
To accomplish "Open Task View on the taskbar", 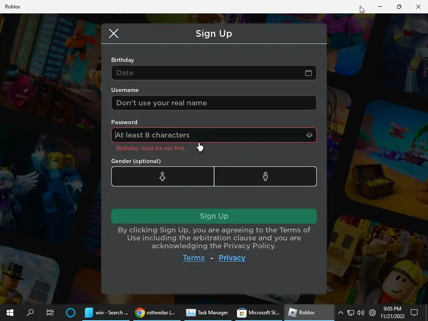I will click(x=50, y=313).
